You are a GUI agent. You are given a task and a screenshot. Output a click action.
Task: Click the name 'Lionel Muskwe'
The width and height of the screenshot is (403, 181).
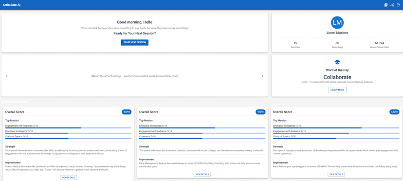[337, 33]
